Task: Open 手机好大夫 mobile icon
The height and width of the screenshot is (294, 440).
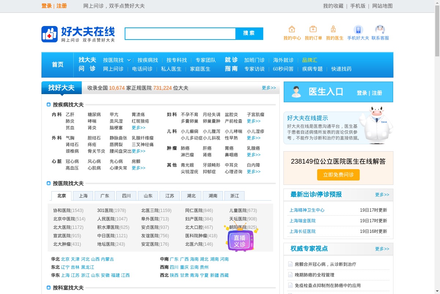Action: coord(358,30)
